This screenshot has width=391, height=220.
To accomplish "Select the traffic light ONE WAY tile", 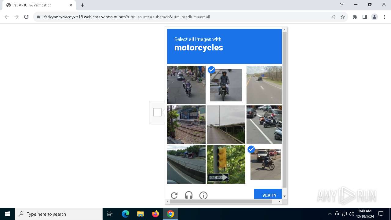I will click(226, 164).
